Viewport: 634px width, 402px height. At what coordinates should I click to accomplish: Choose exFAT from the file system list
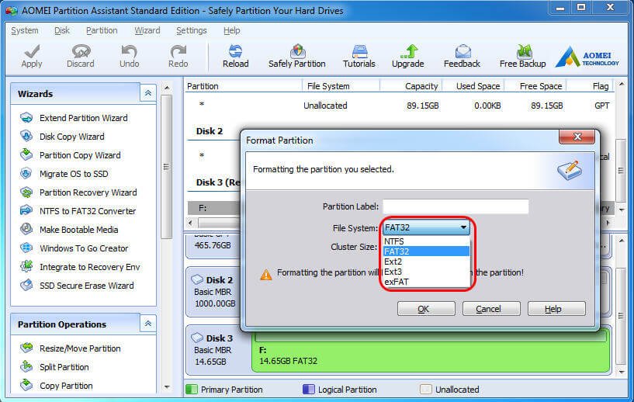pos(426,282)
